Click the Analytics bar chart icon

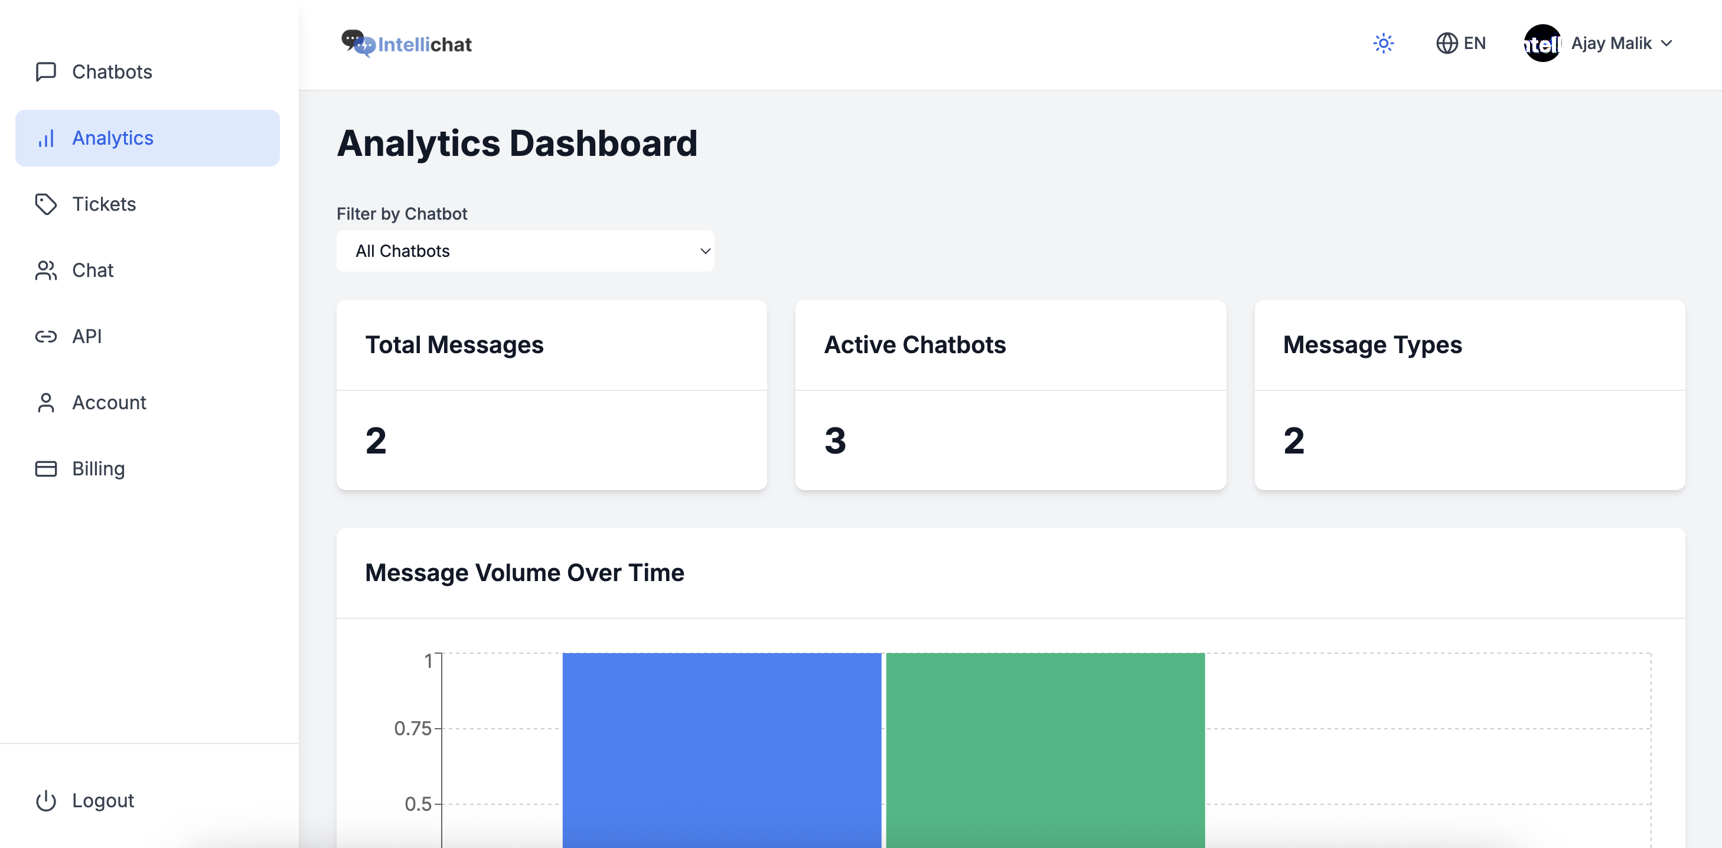[45, 138]
